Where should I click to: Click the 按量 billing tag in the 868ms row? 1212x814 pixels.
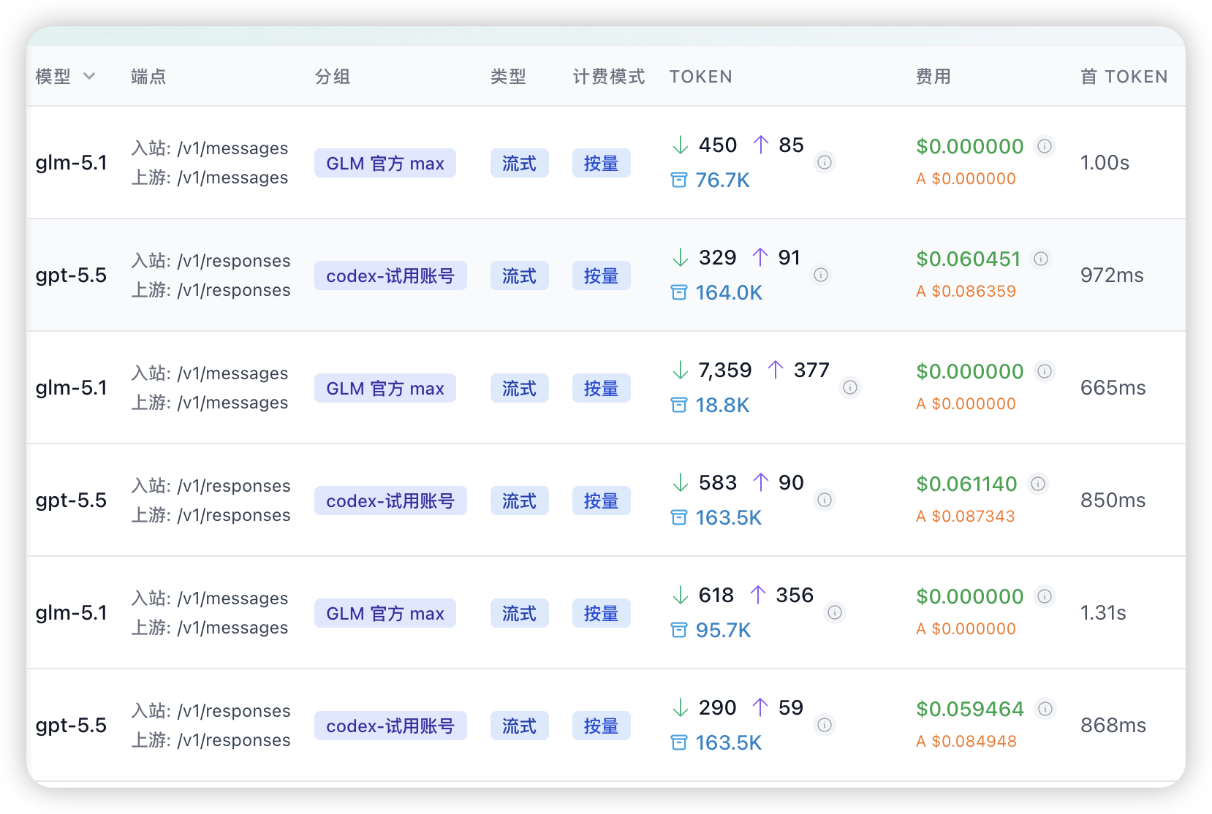602,726
